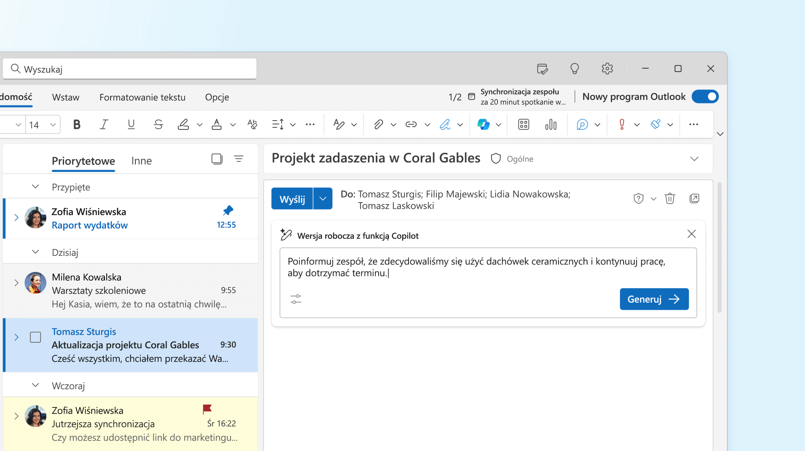
Task: Open the font name dropdown arrow
Action: click(18, 125)
